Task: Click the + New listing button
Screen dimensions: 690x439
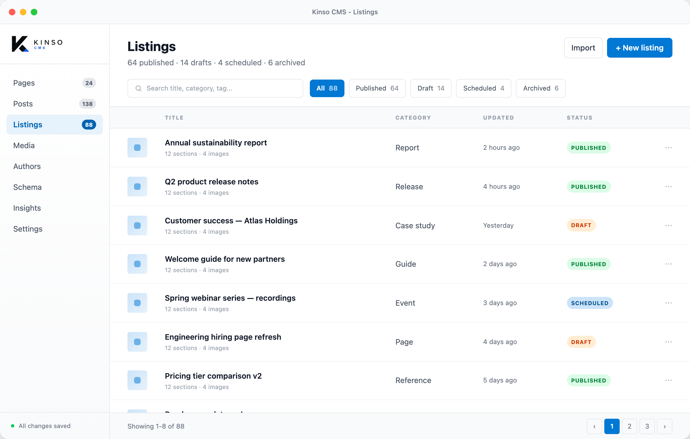Action: click(x=639, y=48)
